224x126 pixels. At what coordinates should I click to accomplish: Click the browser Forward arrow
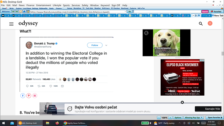pos(17,12)
